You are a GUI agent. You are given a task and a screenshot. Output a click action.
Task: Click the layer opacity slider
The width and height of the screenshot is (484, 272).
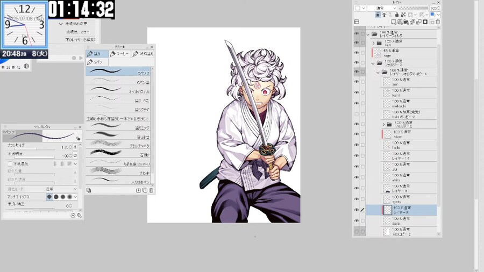[x=414, y=8]
